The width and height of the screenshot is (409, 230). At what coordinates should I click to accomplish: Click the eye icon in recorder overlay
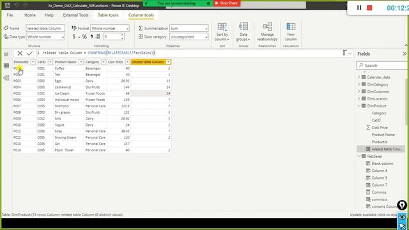(402, 217)
